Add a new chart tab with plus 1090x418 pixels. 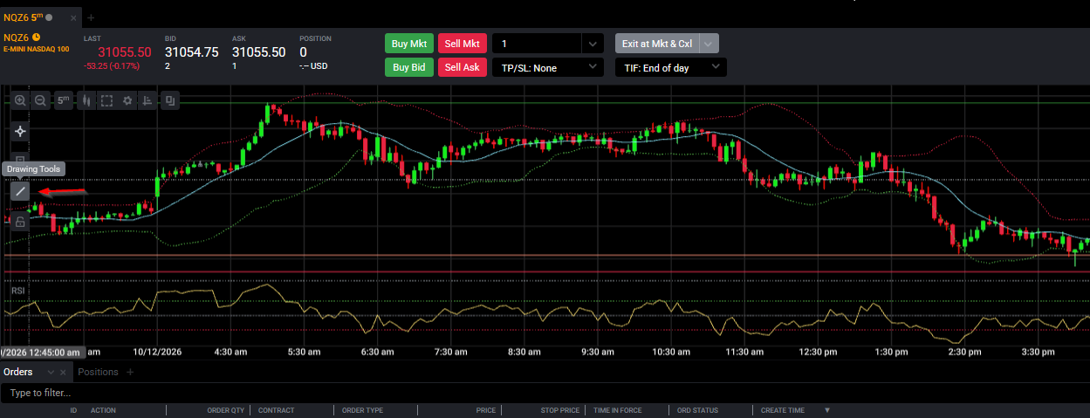pos(91,17)
